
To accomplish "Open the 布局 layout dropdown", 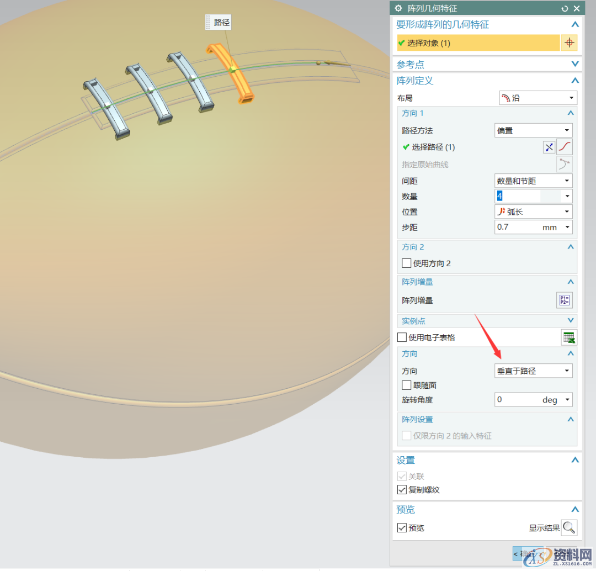I will [x=538, y=98].
